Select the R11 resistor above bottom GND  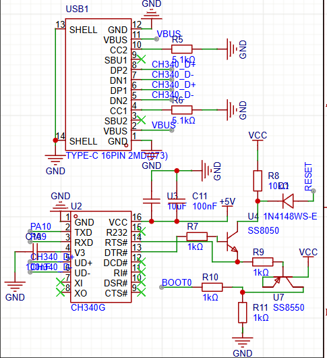click(x=243, y=312)
